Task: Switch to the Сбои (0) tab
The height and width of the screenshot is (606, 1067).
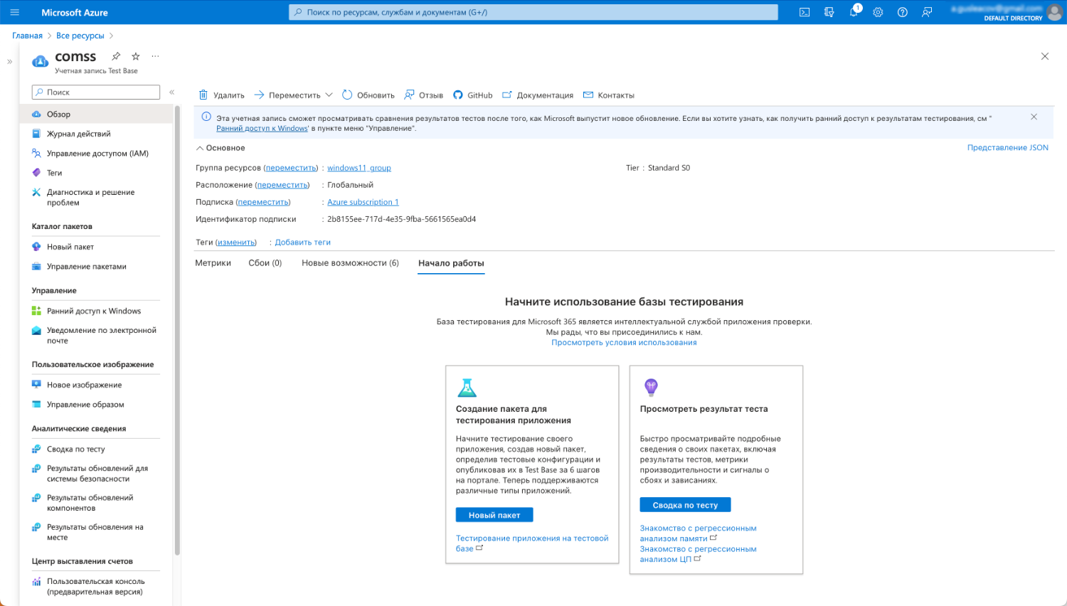Action: [x=265, y=263]
